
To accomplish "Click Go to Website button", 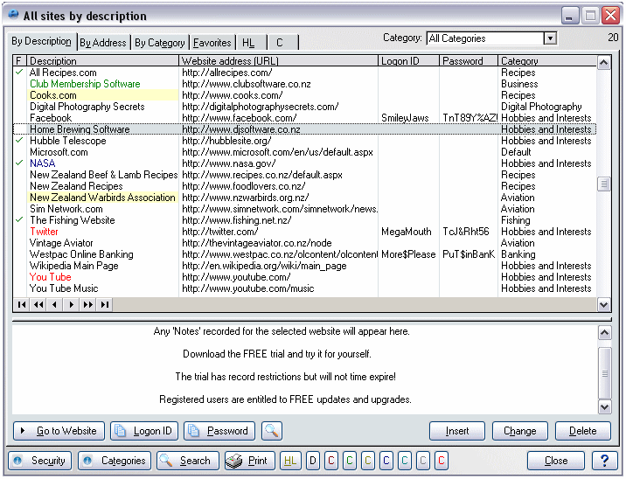I will click(59, 431).
